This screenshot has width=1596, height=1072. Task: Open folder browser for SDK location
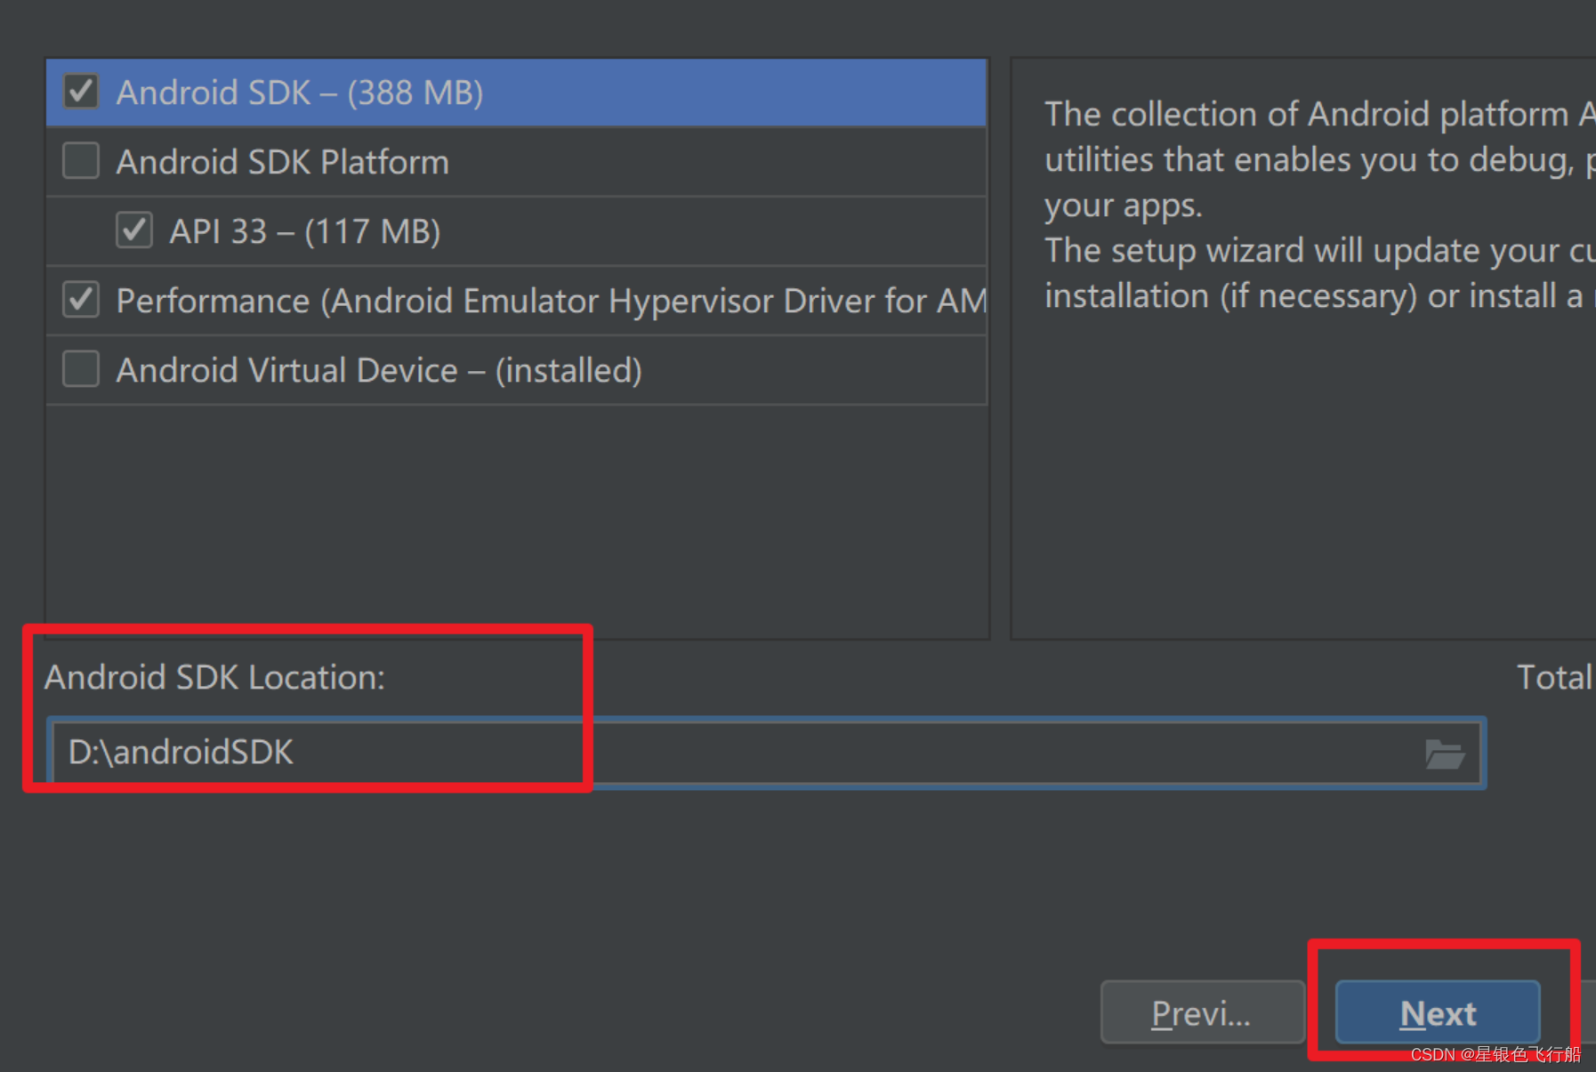[x=1444, y=754]
